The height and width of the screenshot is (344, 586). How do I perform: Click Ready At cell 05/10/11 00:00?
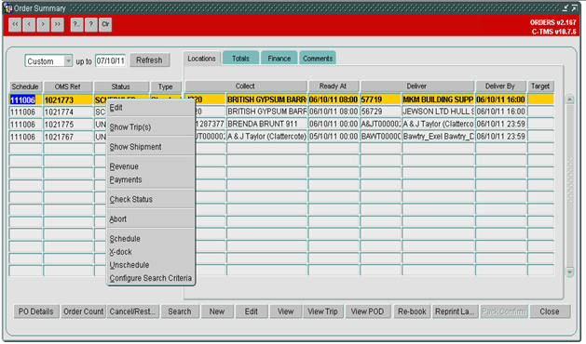[x=334, y=137]
